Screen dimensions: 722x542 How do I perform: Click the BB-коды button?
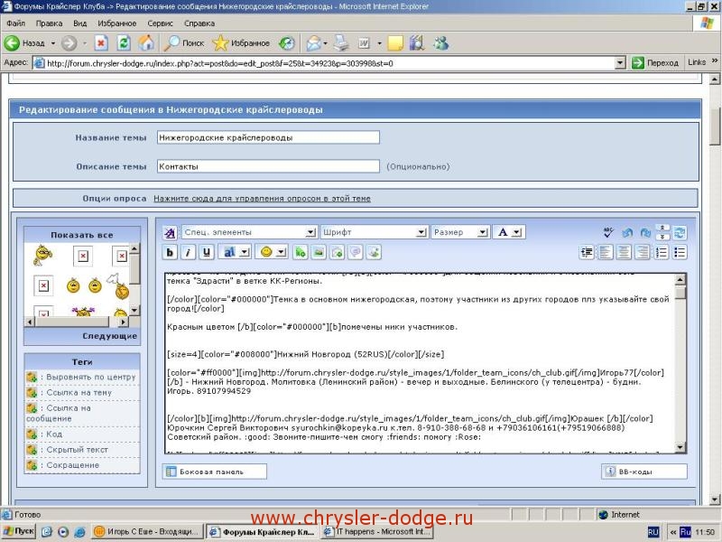[643, 472]
